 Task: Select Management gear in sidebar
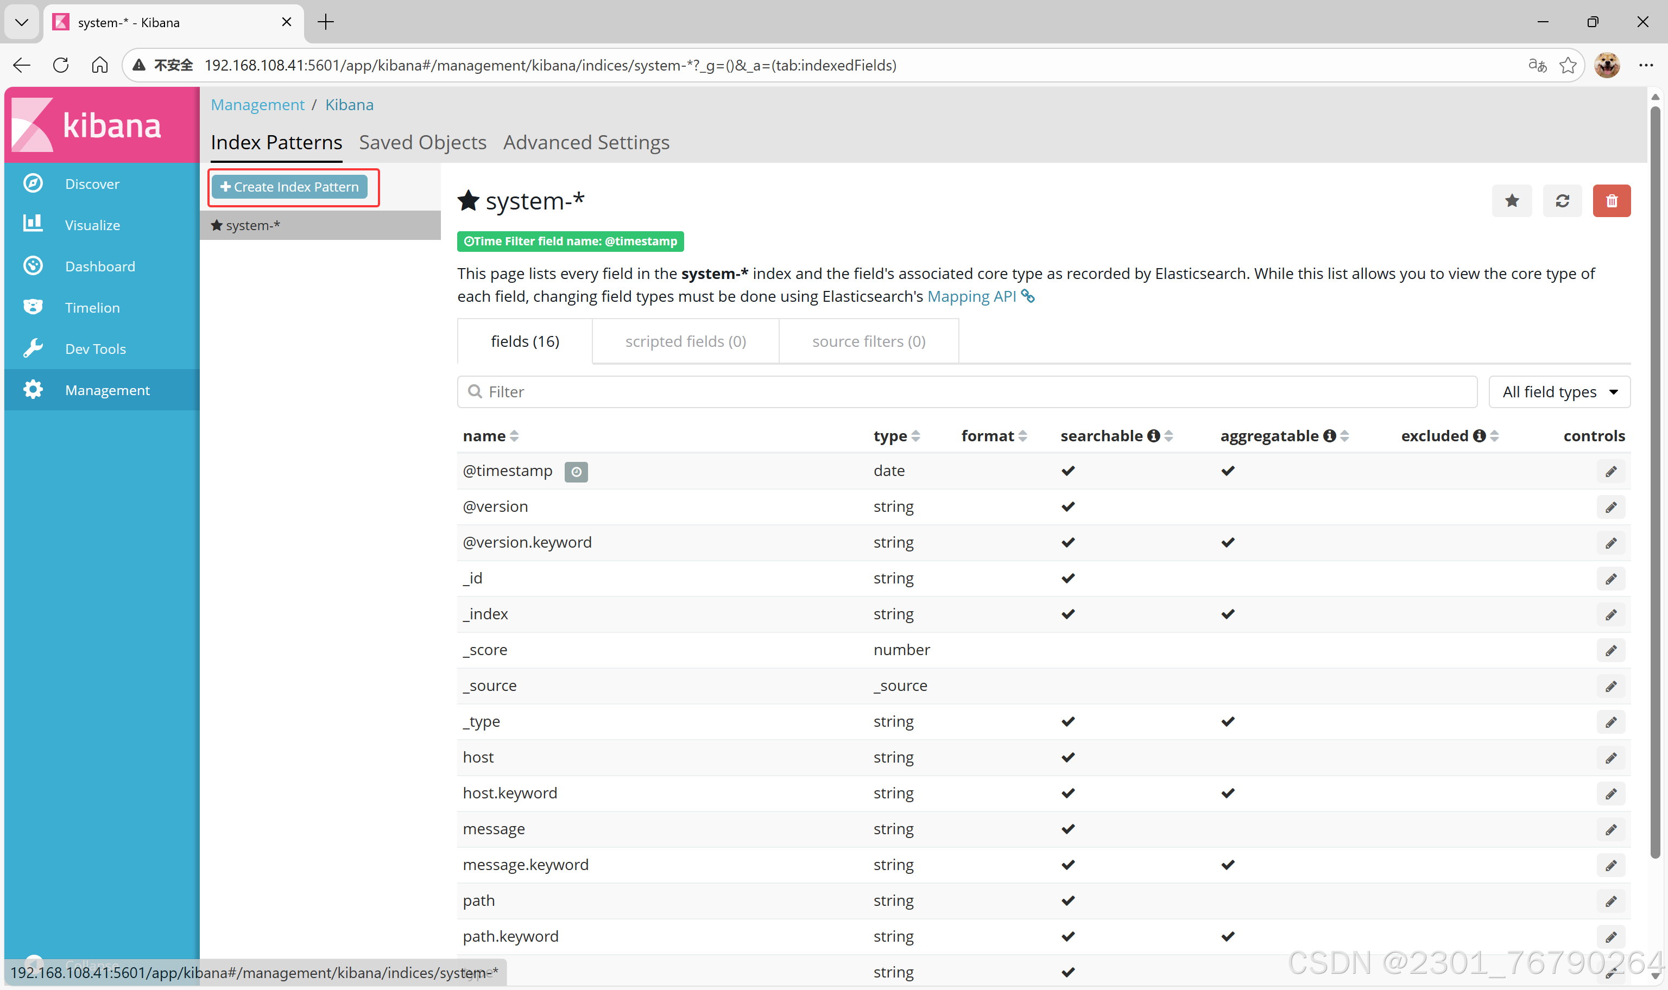(x=102, y=390)
